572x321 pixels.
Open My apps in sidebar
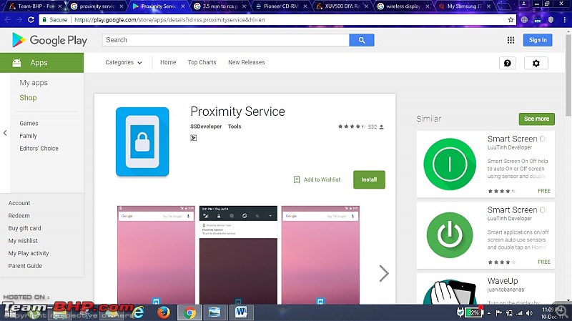(34, 83)
